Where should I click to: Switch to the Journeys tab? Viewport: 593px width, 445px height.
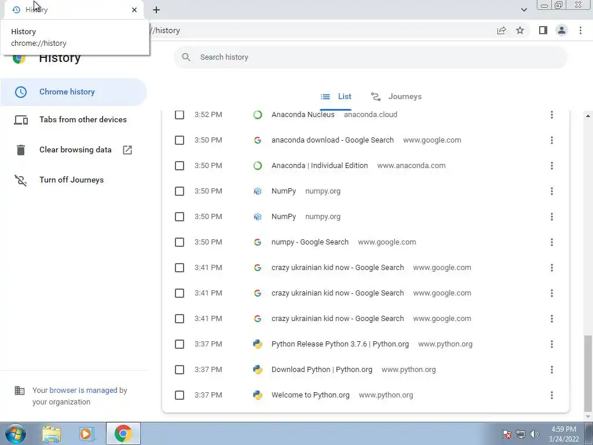pos(396,97)
